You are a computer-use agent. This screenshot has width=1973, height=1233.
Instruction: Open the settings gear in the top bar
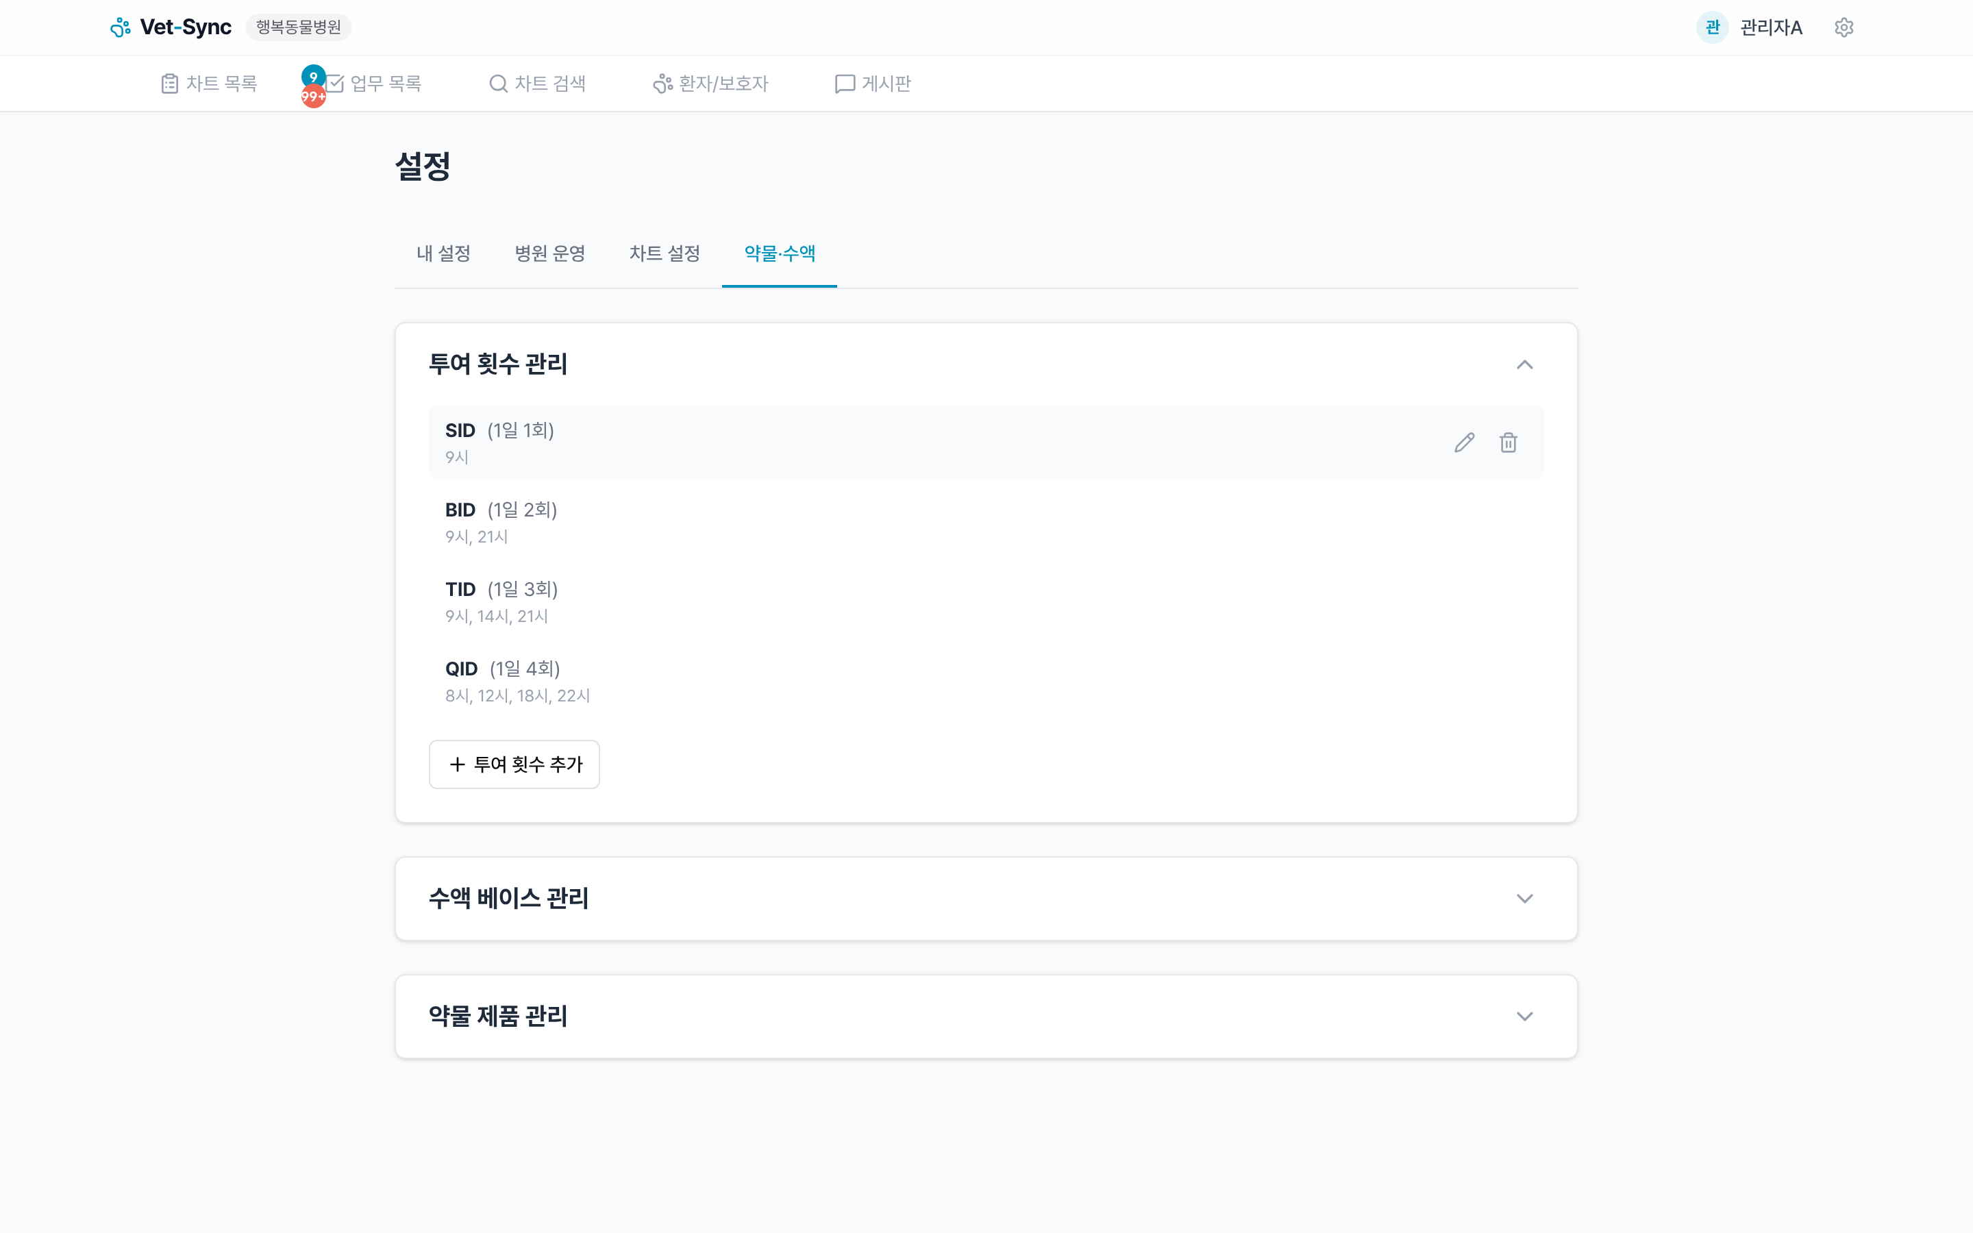pos(1845,27)
